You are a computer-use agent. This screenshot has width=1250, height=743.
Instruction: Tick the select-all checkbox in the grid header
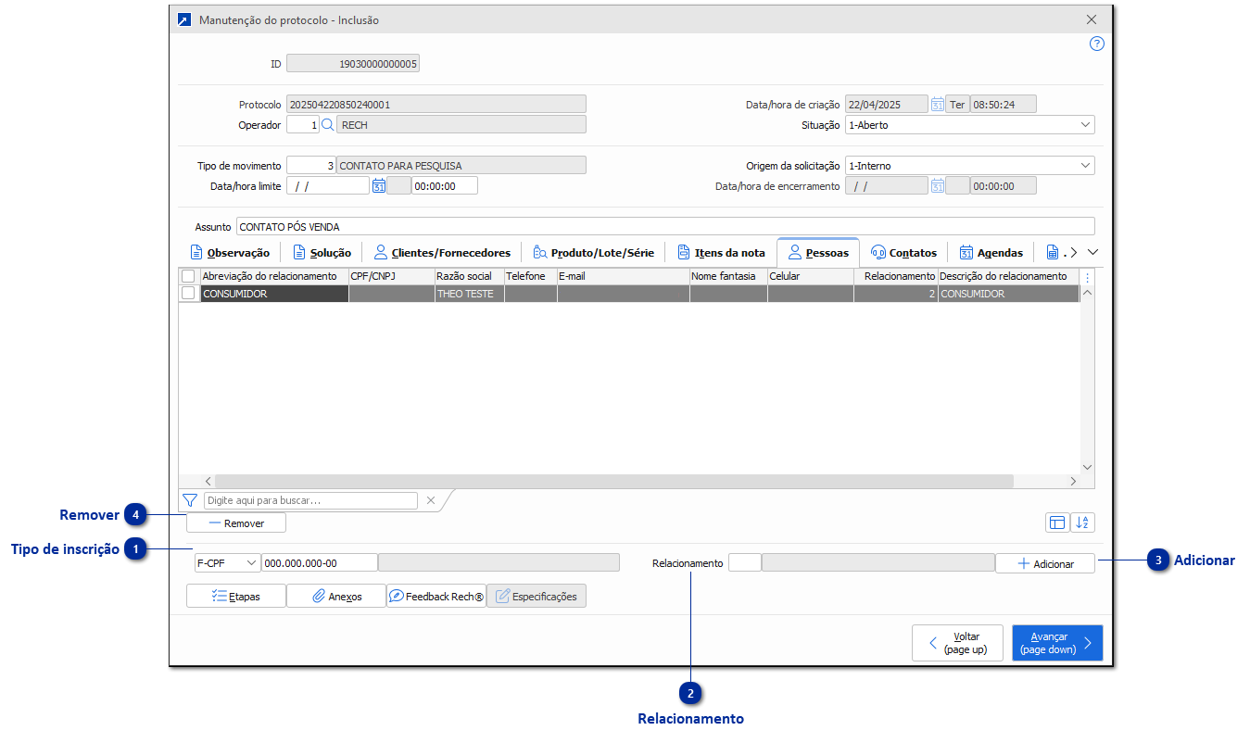click(188, 276)
